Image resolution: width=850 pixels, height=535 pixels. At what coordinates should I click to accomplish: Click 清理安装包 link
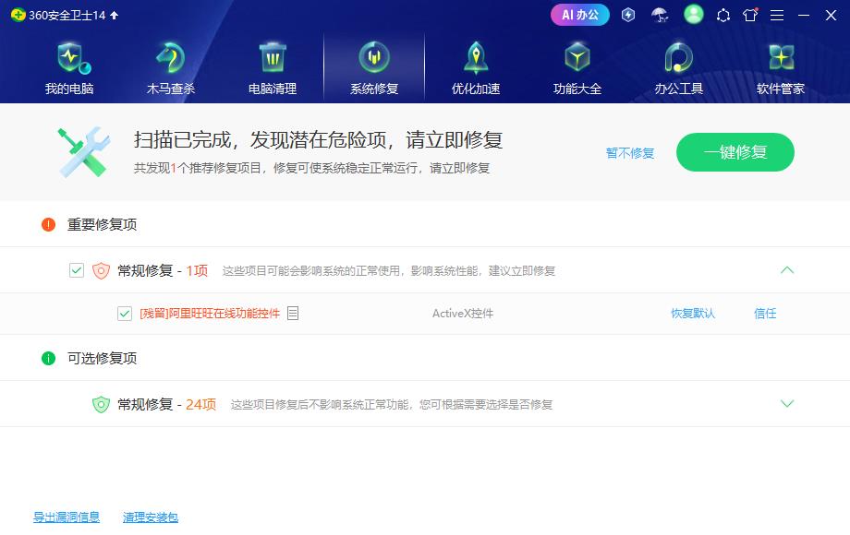151,517
